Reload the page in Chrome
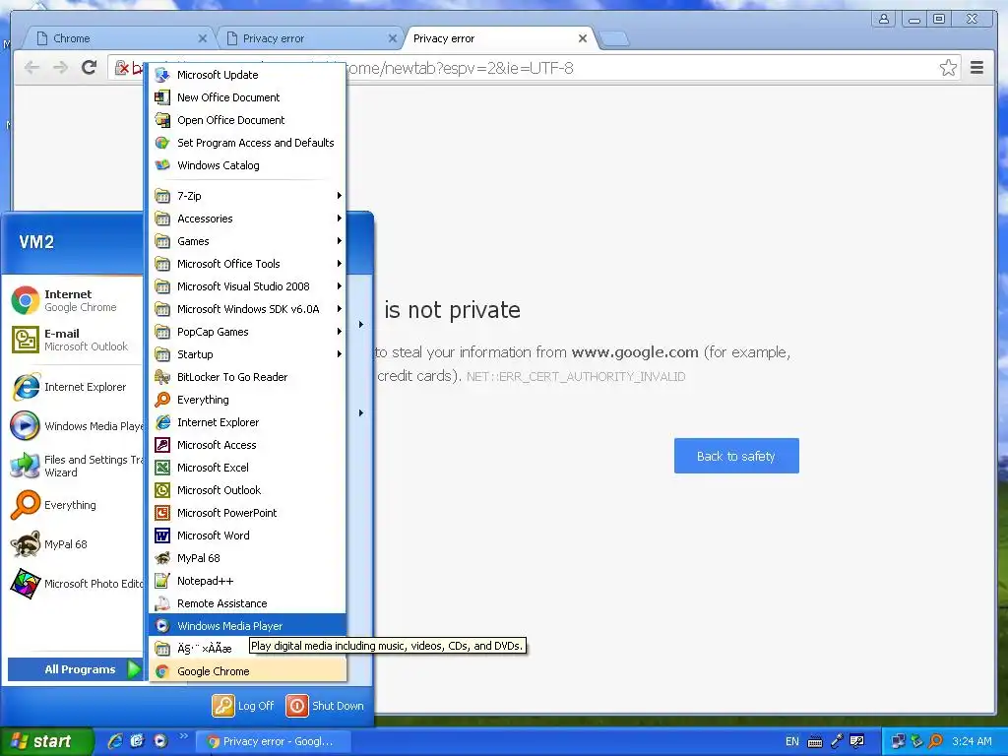 pos(90,68)
